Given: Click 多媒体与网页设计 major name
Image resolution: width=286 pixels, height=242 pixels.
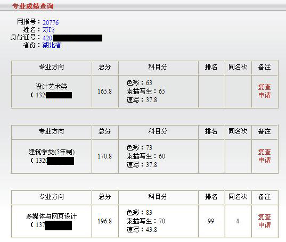Looking at the screenshot, I should pyautogui.click(x=52, y=216).
